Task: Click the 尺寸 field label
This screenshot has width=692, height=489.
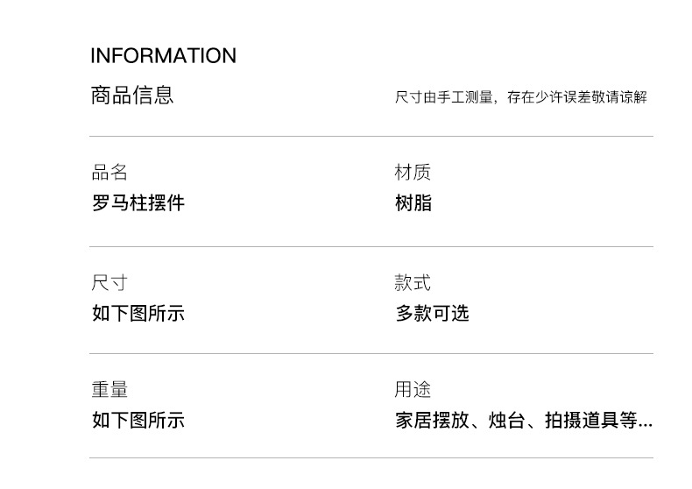Action: [109, 283]
